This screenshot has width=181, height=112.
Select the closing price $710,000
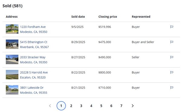click(105, 88)
